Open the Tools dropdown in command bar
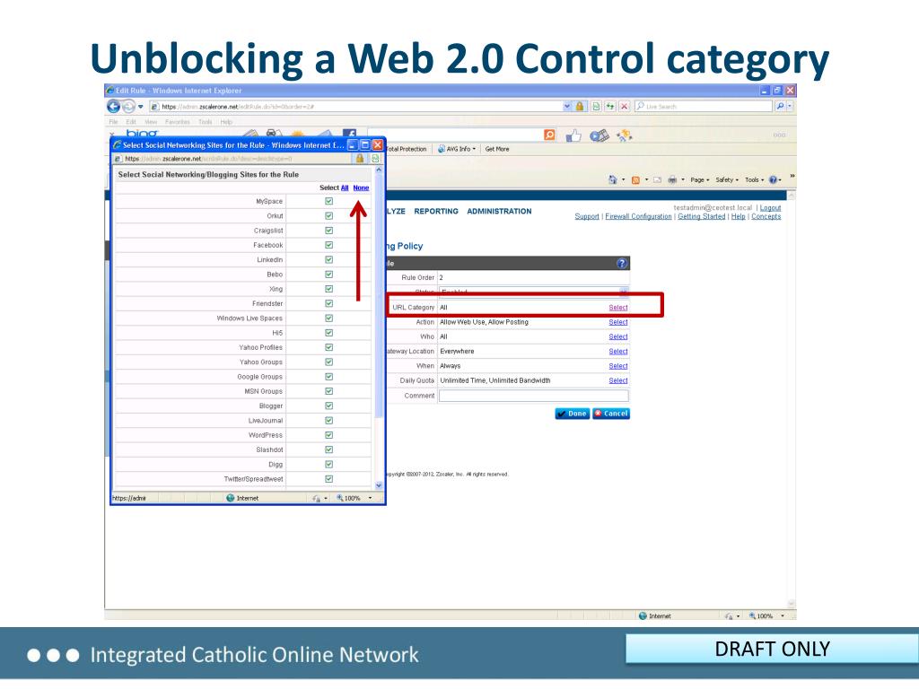The image size is (919, 689). tap(754, 179)
